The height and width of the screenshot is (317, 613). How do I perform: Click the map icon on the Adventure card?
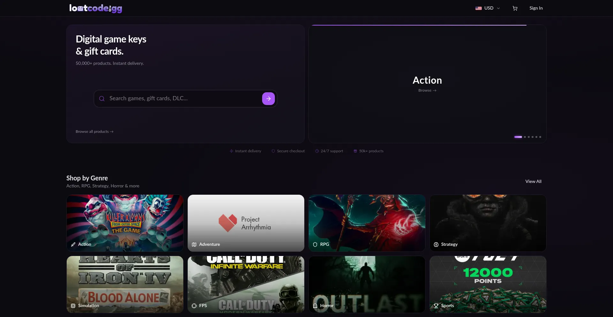(194, 245)
